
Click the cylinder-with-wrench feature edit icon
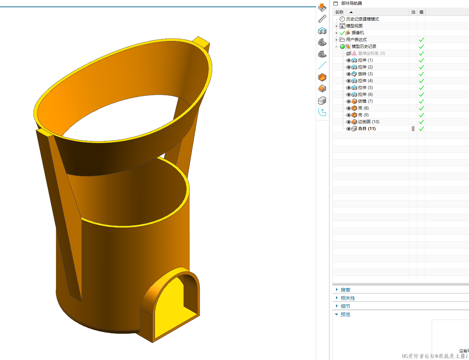coord(322,7)
